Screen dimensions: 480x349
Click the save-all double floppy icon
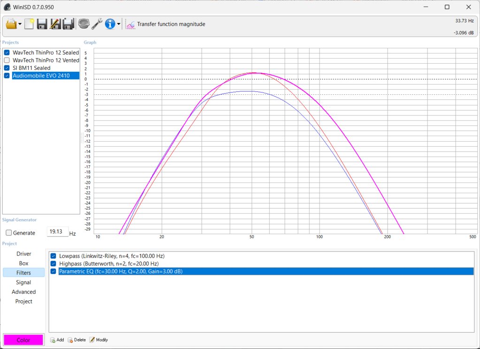[69, 24]
